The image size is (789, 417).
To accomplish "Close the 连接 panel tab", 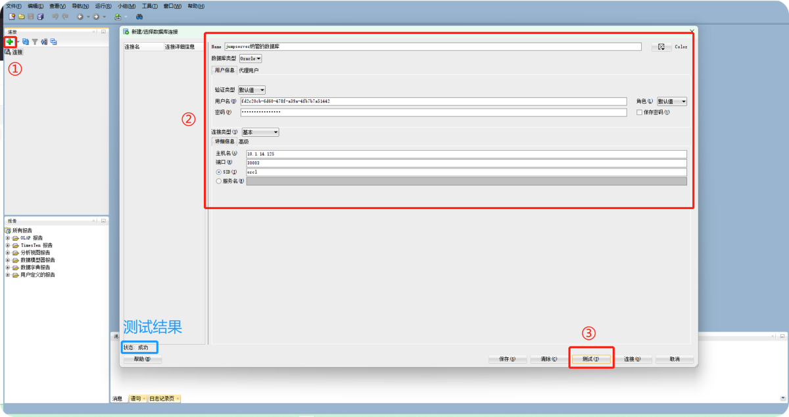I will 93,32.
